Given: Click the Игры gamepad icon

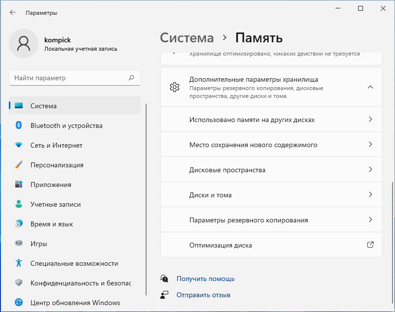Looking at the screenshot, I should coord(19,244).
